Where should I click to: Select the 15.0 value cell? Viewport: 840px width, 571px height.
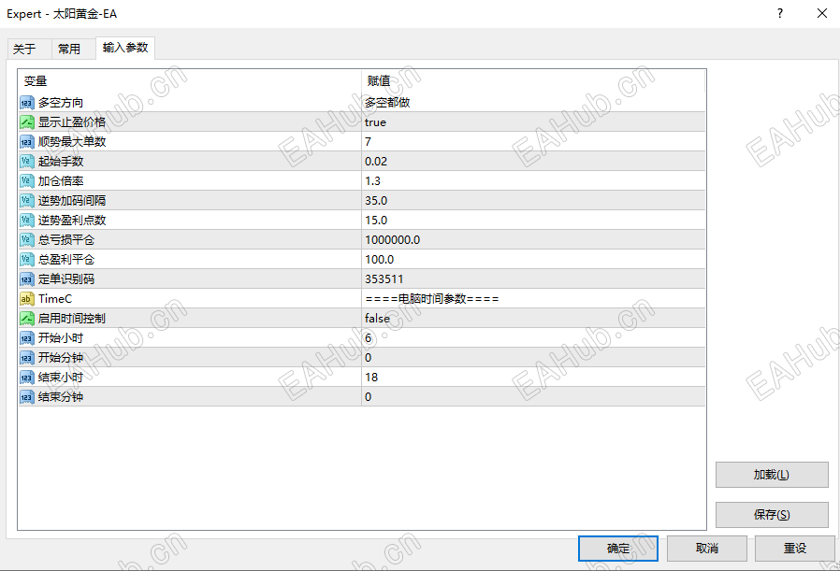(x=533, y=221)
